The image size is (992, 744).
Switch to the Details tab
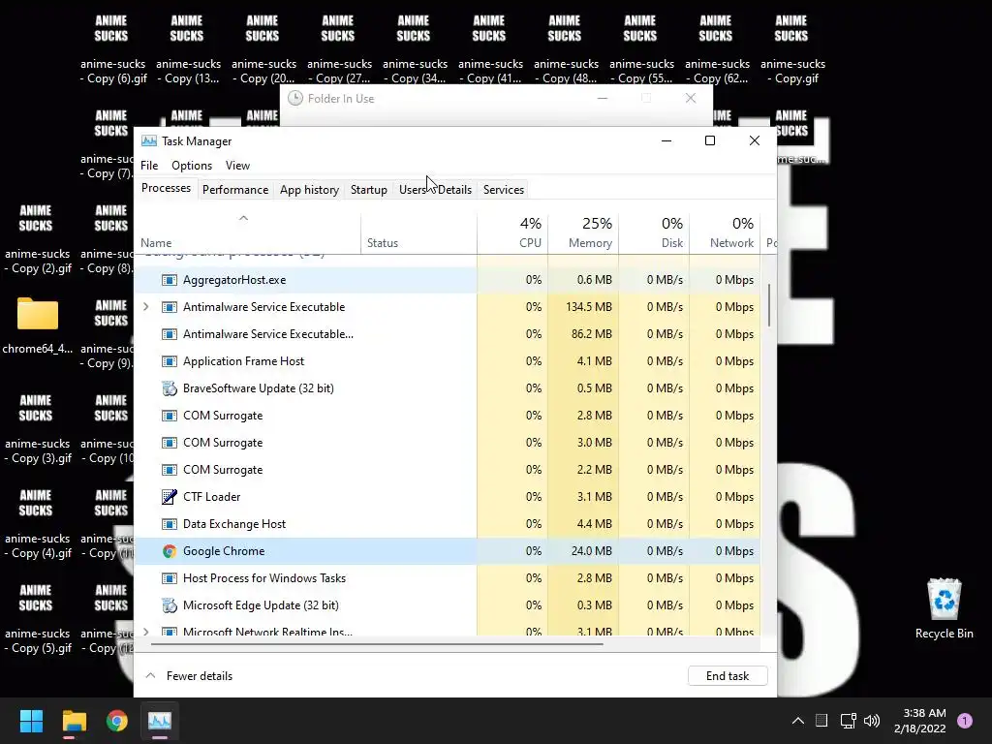point(455,190)
